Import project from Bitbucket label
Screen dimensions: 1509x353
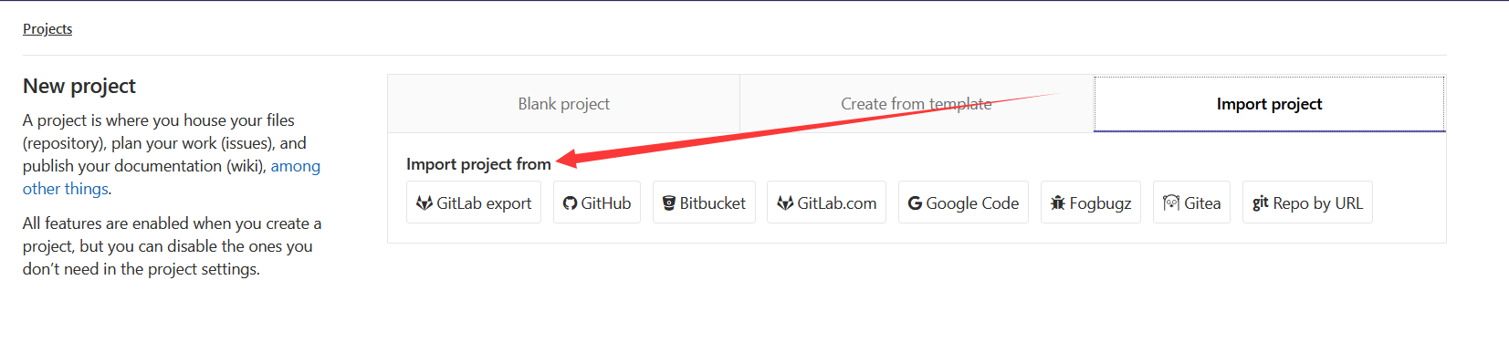713,203
